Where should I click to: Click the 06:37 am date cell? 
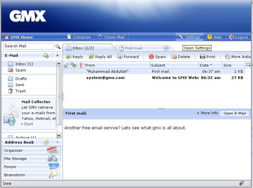pyautogui.click(x=211, y=71)
